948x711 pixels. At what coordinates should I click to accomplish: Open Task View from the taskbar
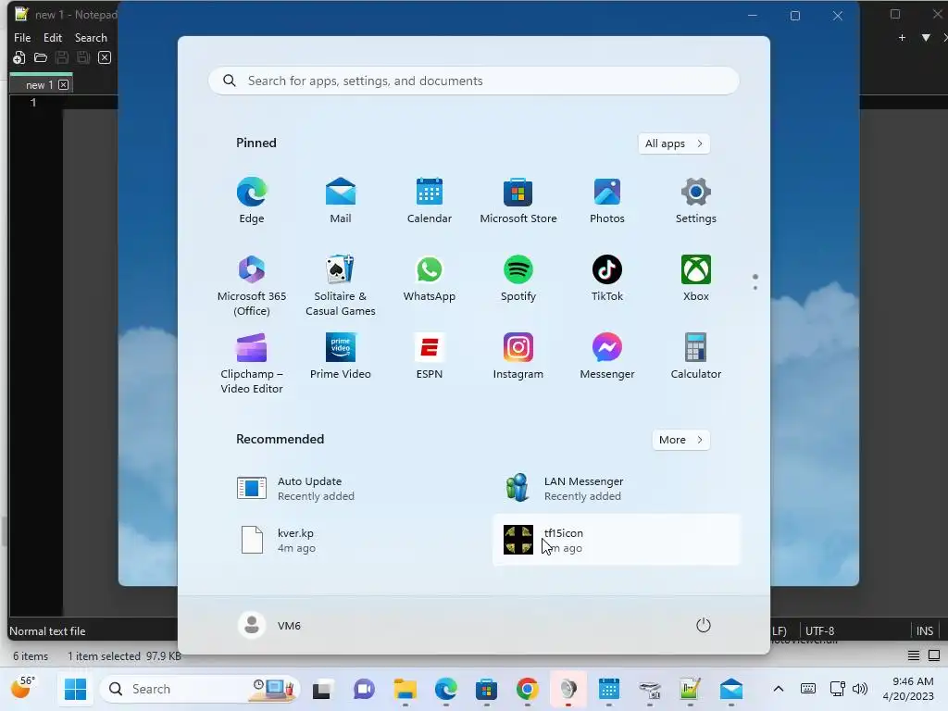321,689
